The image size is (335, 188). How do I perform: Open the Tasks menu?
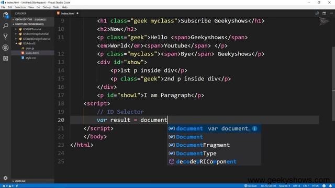coord(56,7)
